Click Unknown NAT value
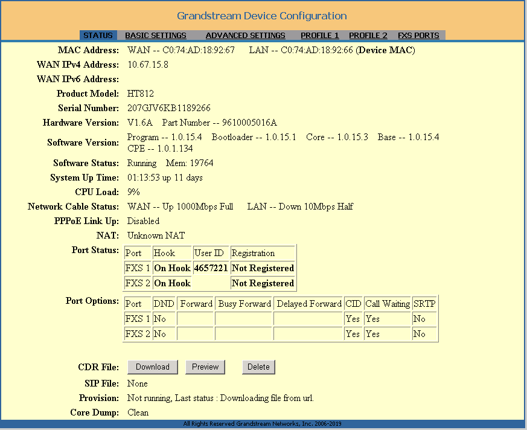527x430 pixels. [156, 236]
